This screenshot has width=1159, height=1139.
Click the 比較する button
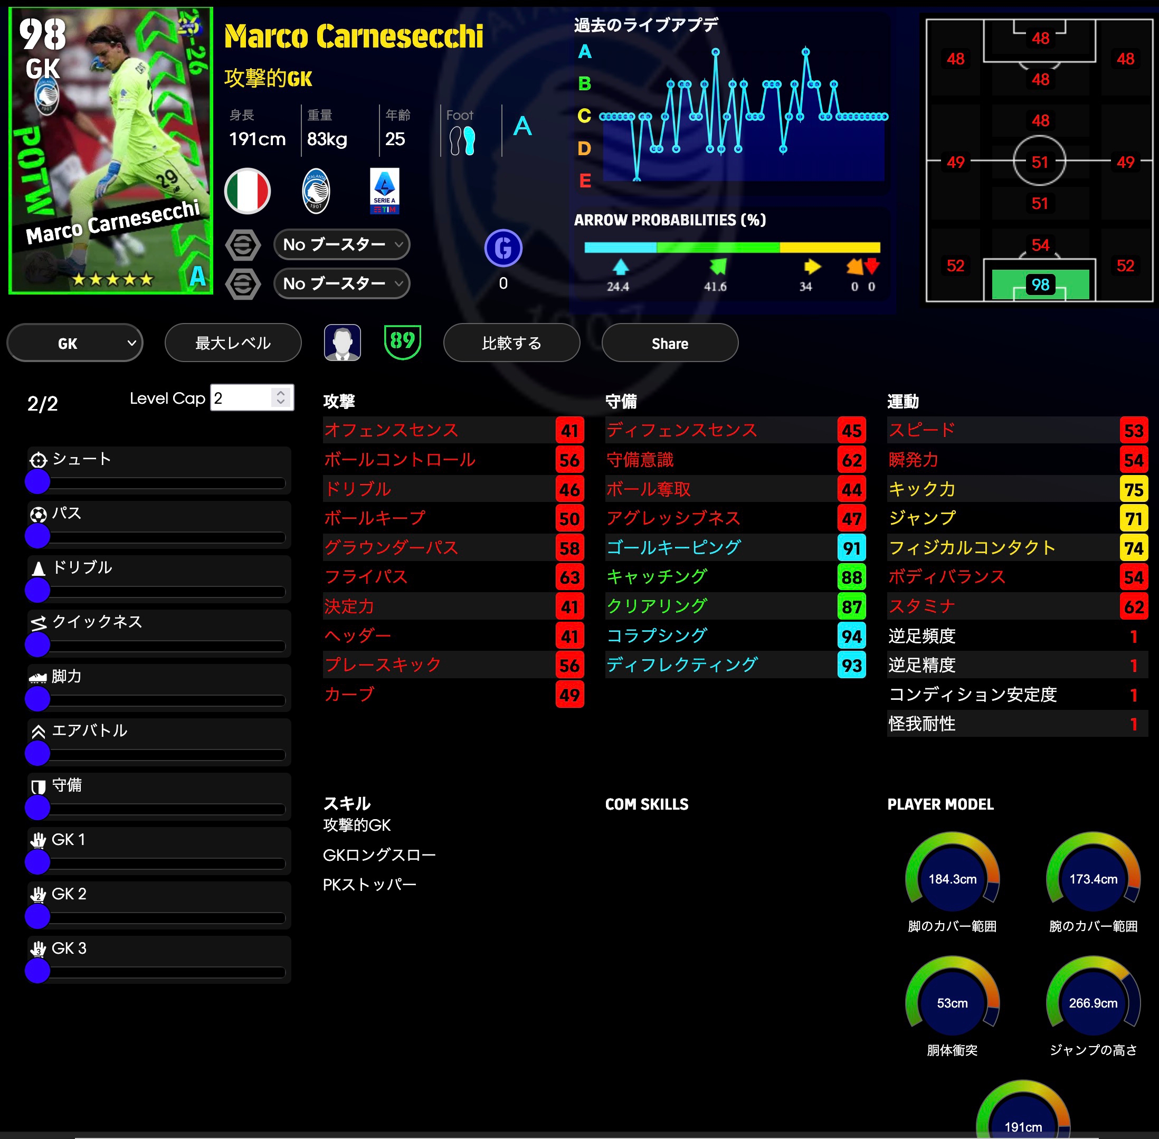(511, 343)
